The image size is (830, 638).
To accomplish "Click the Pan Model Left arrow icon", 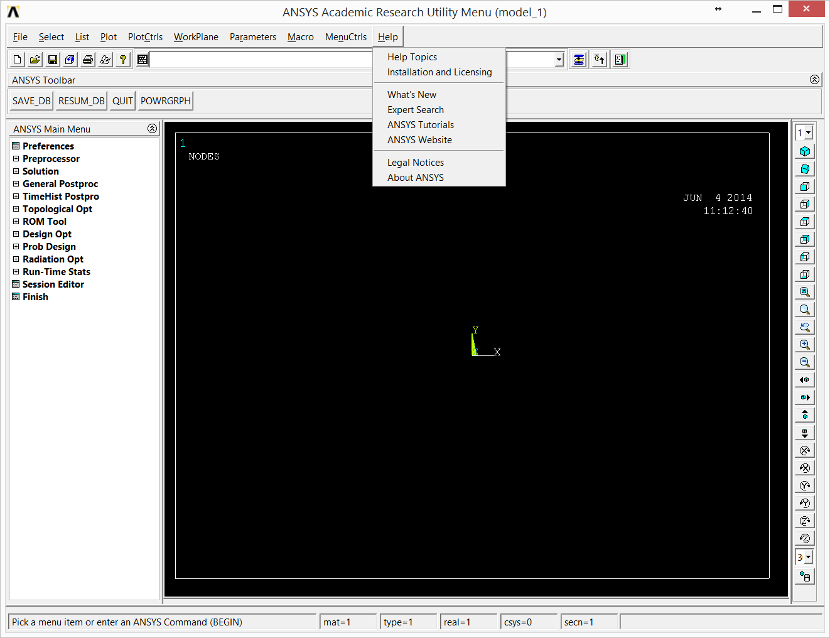I will [805, 380].
